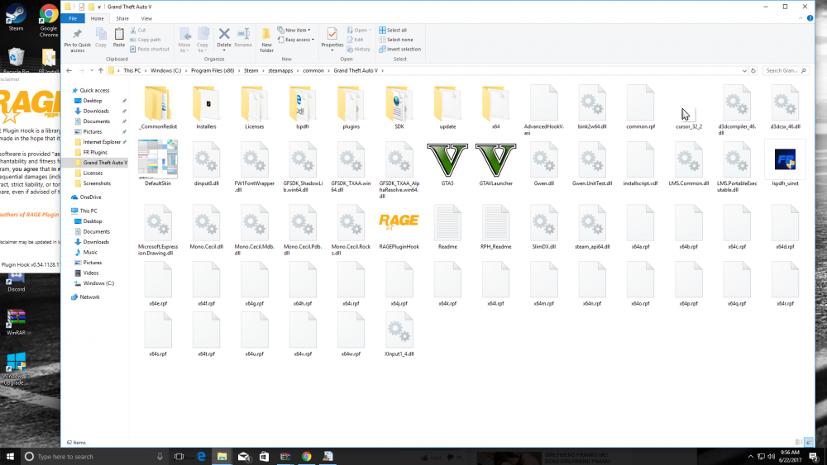Image resolution: width=827 pixels, height=465 pixels.
Task: Open the New item dropdown
Action: click(294, 30)
